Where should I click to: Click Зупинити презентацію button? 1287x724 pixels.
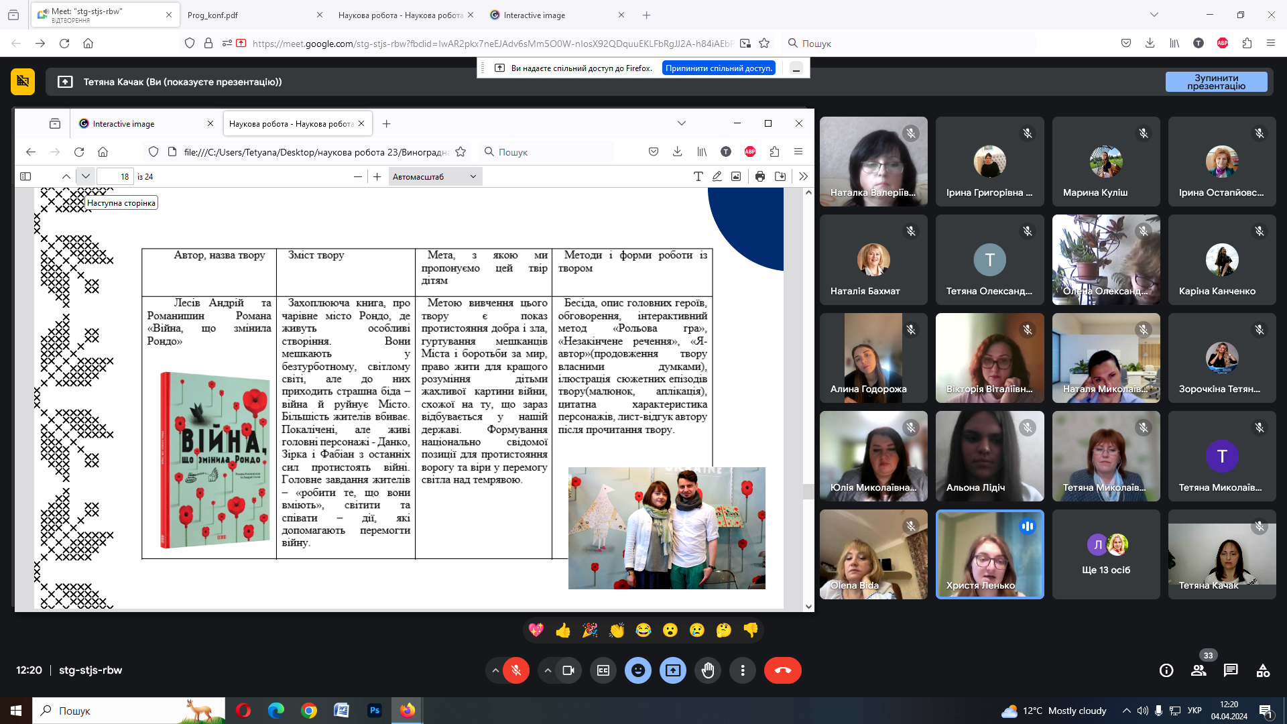tap(1216, 82)
